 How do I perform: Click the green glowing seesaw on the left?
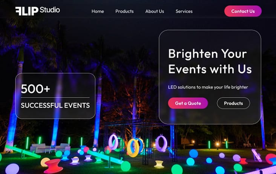[23, 152]
